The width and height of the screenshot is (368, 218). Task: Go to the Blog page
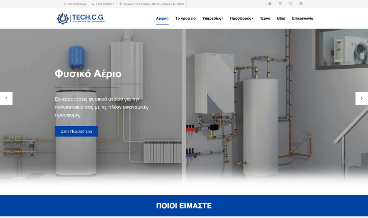click(281, 18)
